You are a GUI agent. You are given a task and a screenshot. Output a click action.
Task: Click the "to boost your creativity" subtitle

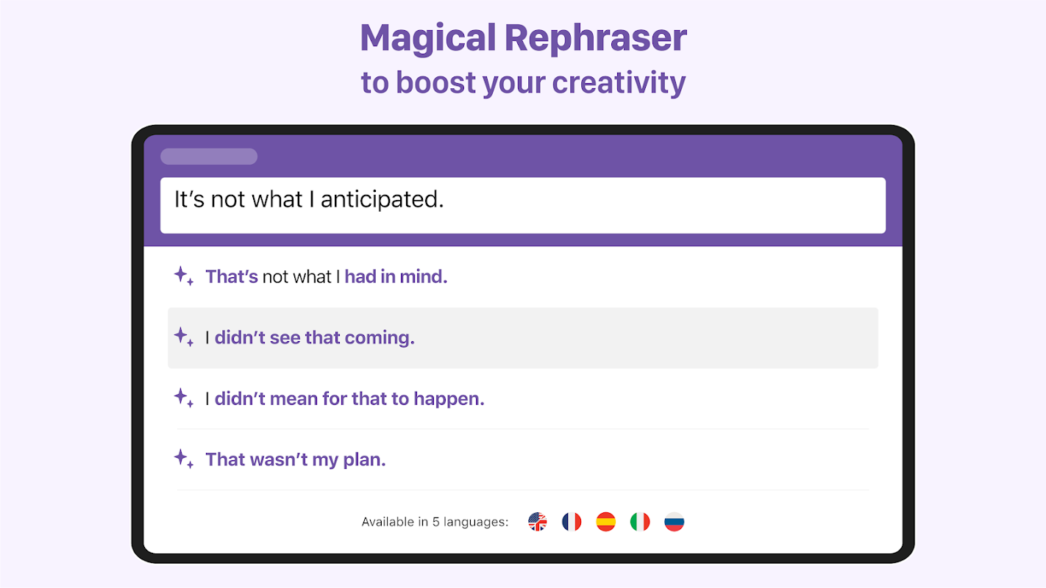tap(523, 82)
